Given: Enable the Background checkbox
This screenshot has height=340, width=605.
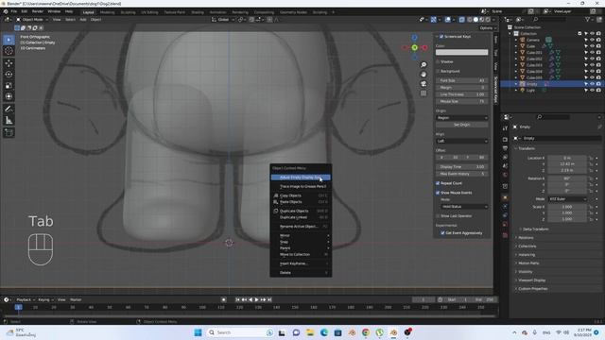Looking at the screenshot, I should pyautogui.click(x=438, y=72).
